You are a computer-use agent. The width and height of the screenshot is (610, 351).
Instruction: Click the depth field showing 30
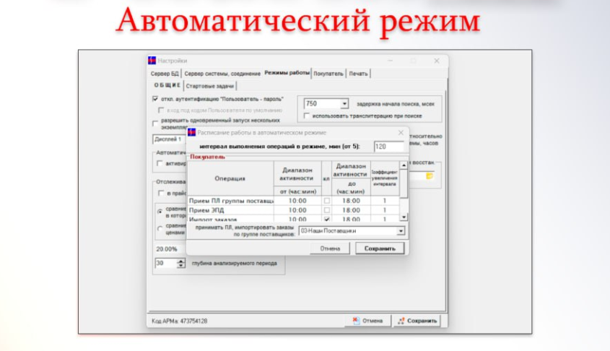point(166,264)
